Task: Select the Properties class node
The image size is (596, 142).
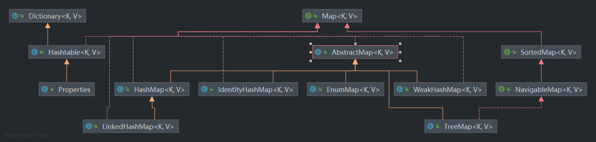Action: (x=67, y=89)
